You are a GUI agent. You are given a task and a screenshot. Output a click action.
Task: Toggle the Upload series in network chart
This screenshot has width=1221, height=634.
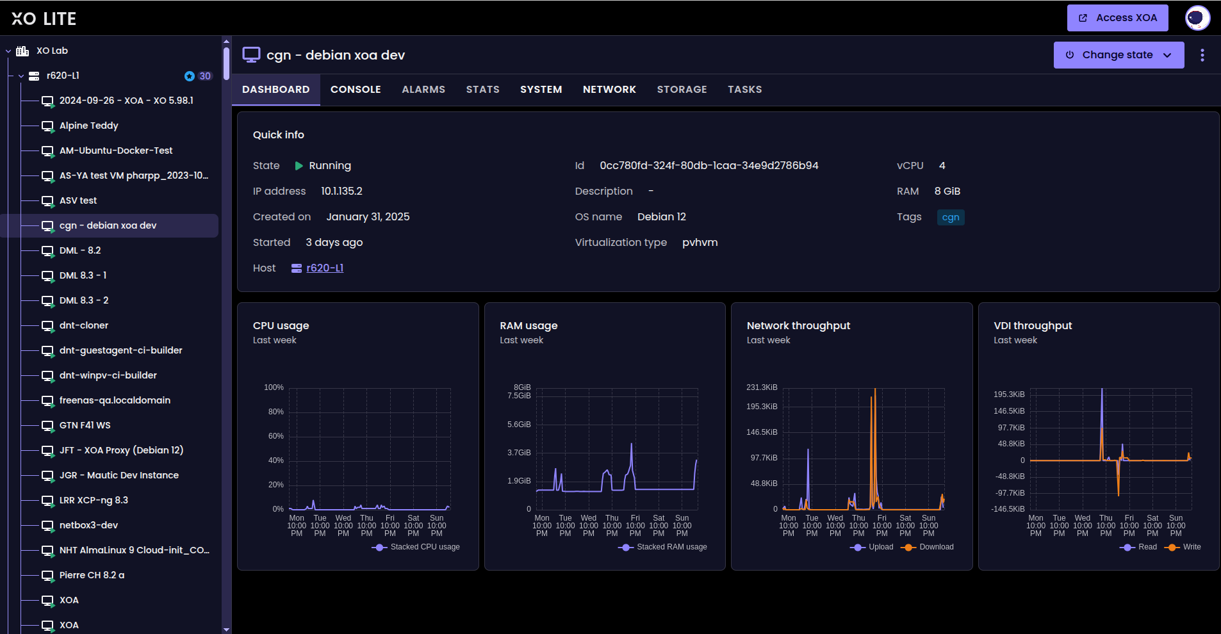click(871, 547)
